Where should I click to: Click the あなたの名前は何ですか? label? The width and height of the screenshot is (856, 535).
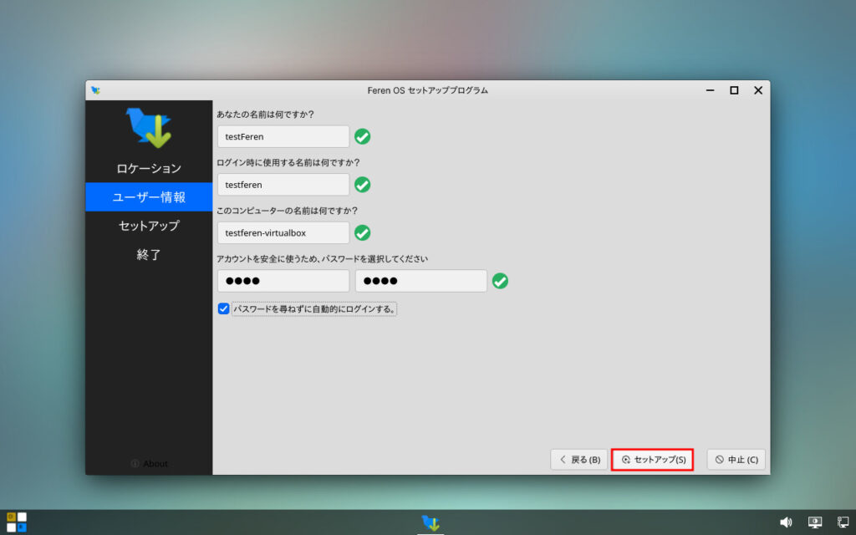pos(265,115)
